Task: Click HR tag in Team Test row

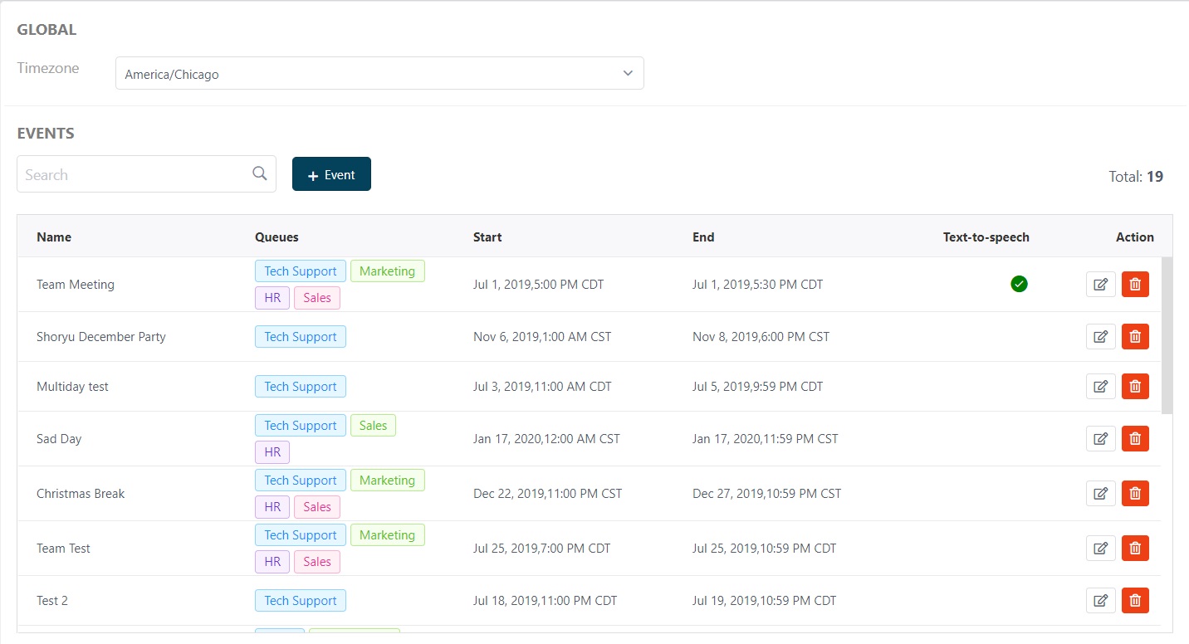Action: pos(272,562)
